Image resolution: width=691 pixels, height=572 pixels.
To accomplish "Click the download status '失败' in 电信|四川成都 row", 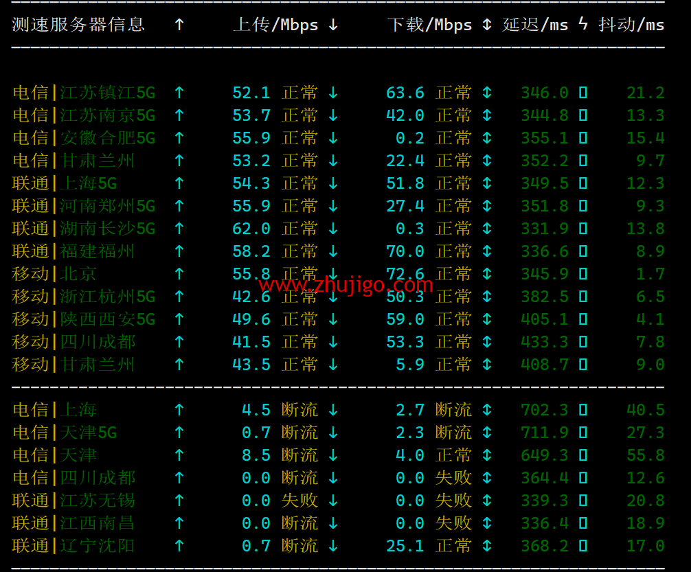I will pyautogui.click(x=453, y=478).
